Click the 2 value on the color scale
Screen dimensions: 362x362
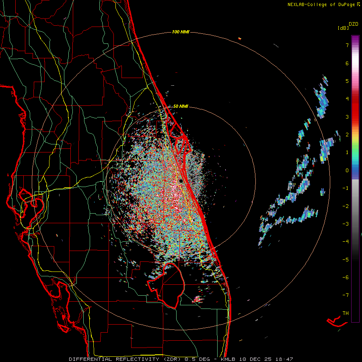(347, 135)
